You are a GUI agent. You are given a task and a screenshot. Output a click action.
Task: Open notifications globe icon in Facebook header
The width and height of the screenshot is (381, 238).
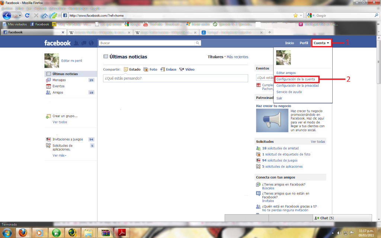[91, 43]
